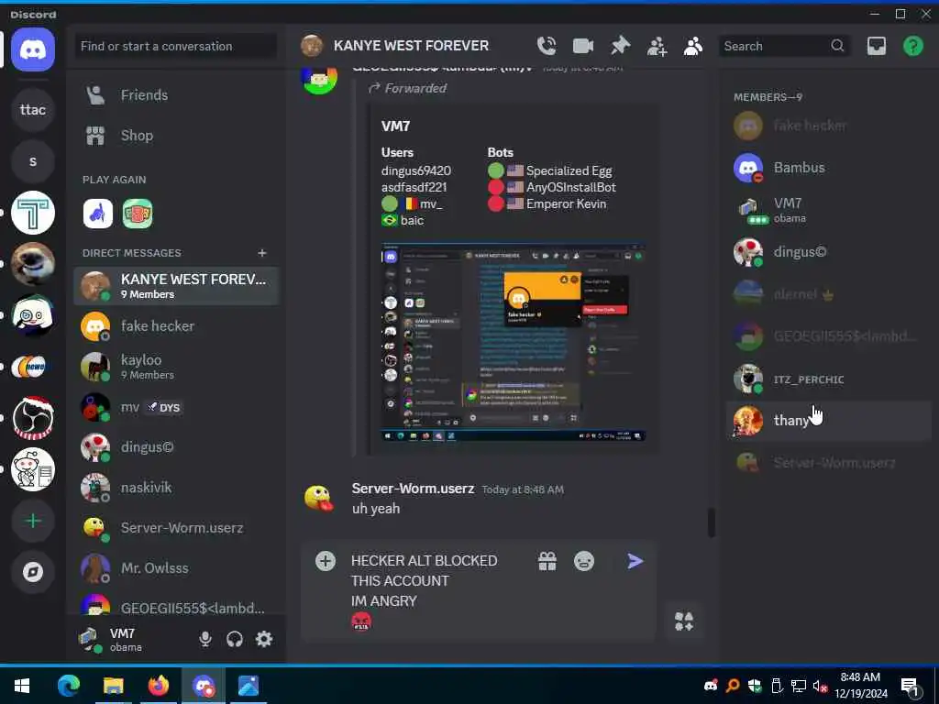This screenshot has height=704, width=939.
Task: Open the teal T server icon
Action: tap(33, 213)
